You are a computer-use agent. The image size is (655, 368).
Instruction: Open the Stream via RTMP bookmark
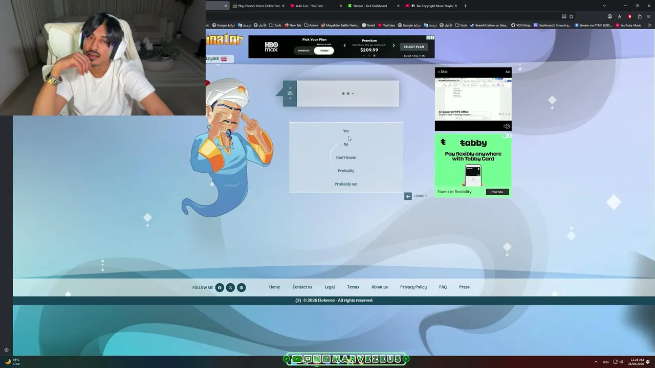(594, 25)
